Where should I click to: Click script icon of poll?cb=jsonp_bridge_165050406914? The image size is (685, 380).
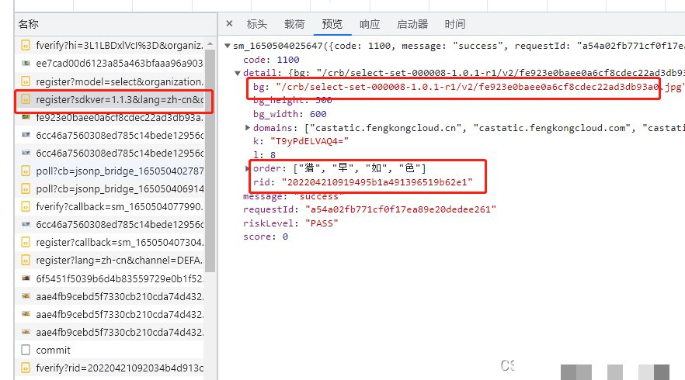(26, 189)
